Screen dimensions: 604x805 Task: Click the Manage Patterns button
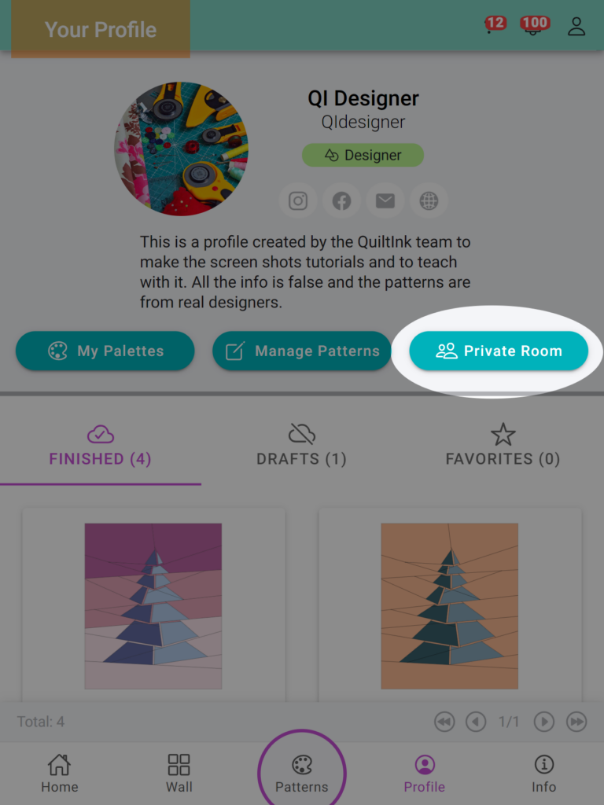click(x=302, y=351)
